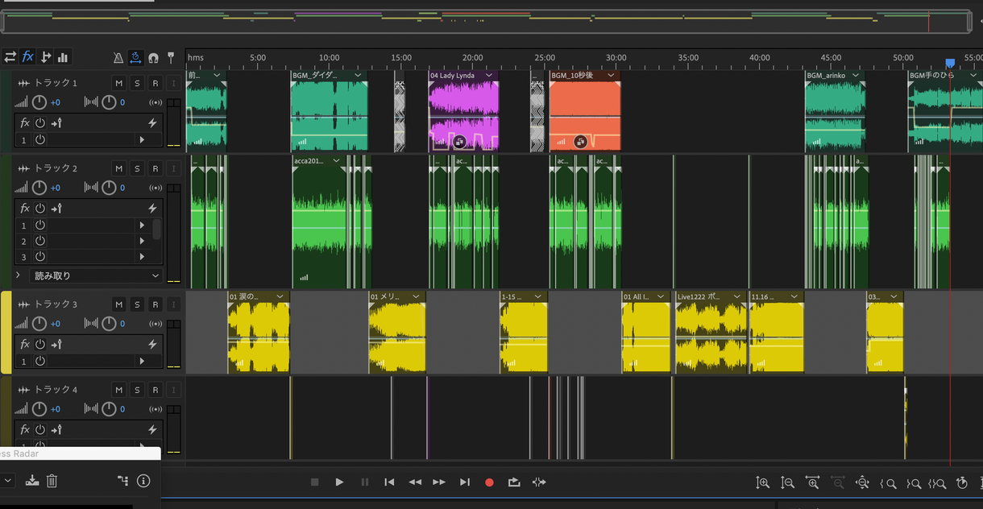Viewport: 983px width, 509px height.
Task: Open トラック 2 effect slot 2 menu
Action: point(143,241)
